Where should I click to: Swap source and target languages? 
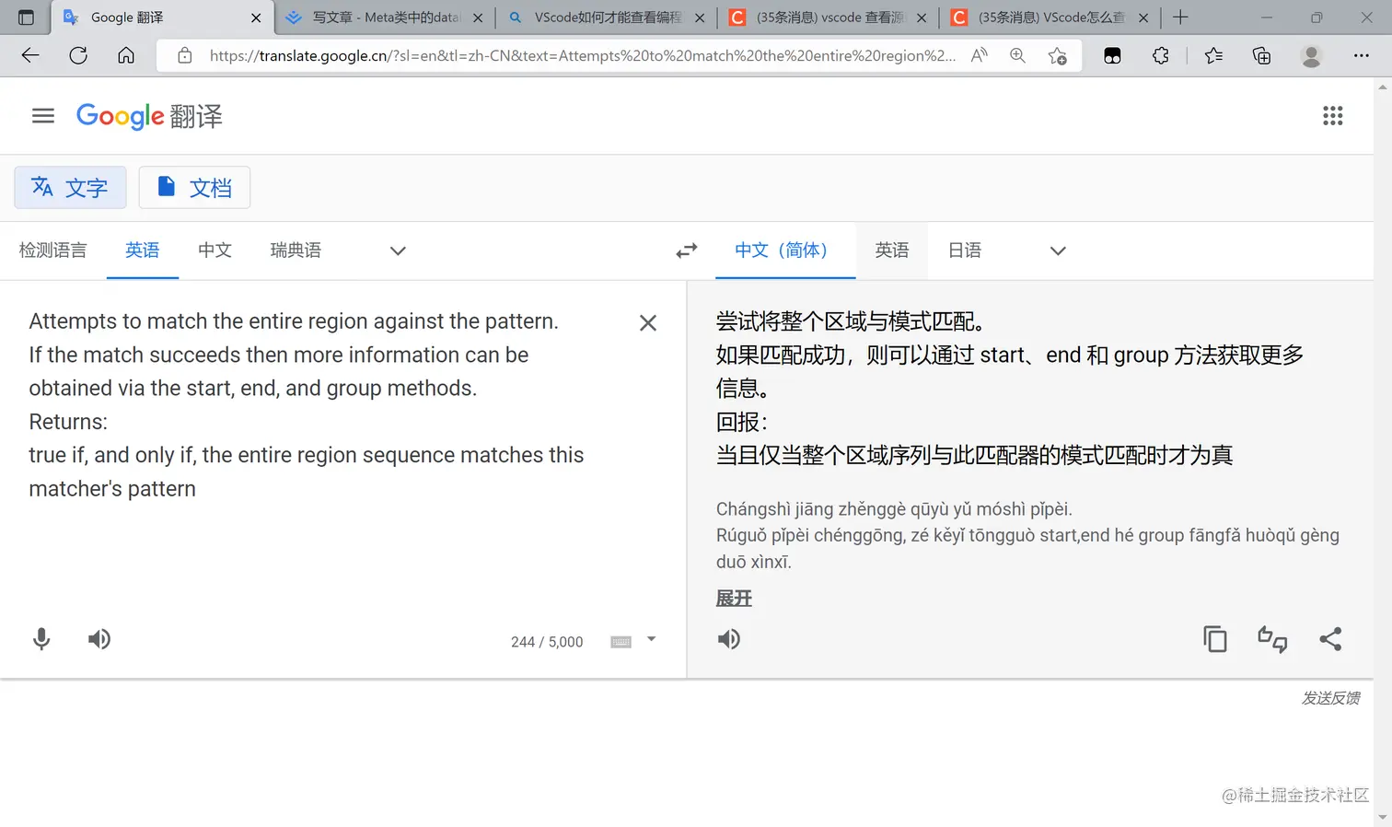click(687, 250)
